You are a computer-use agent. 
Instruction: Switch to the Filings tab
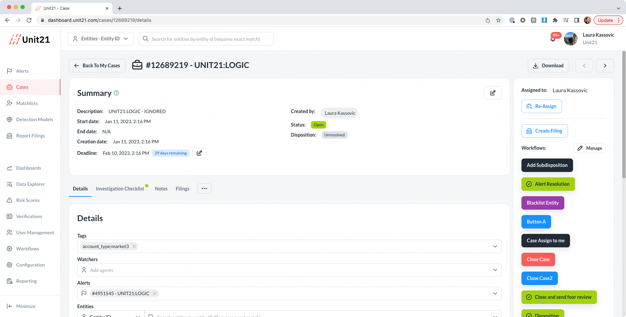[x=182, y=189]
